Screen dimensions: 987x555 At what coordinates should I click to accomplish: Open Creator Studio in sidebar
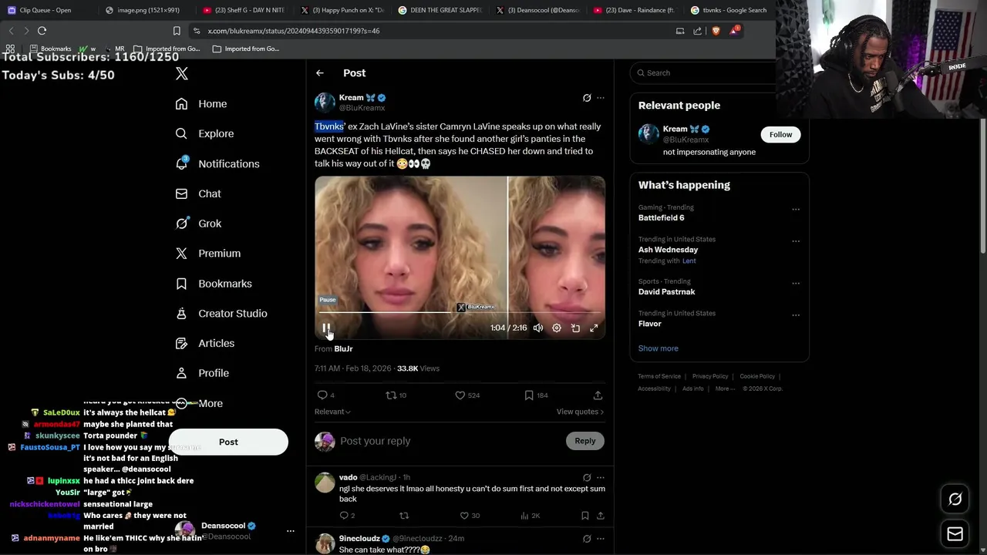tap(221, 313)
